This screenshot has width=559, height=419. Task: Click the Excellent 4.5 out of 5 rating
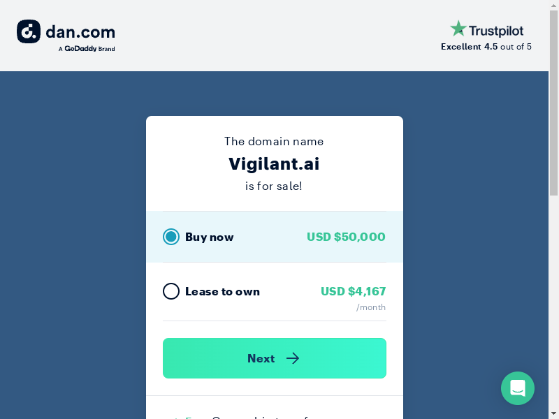[486, 47]
